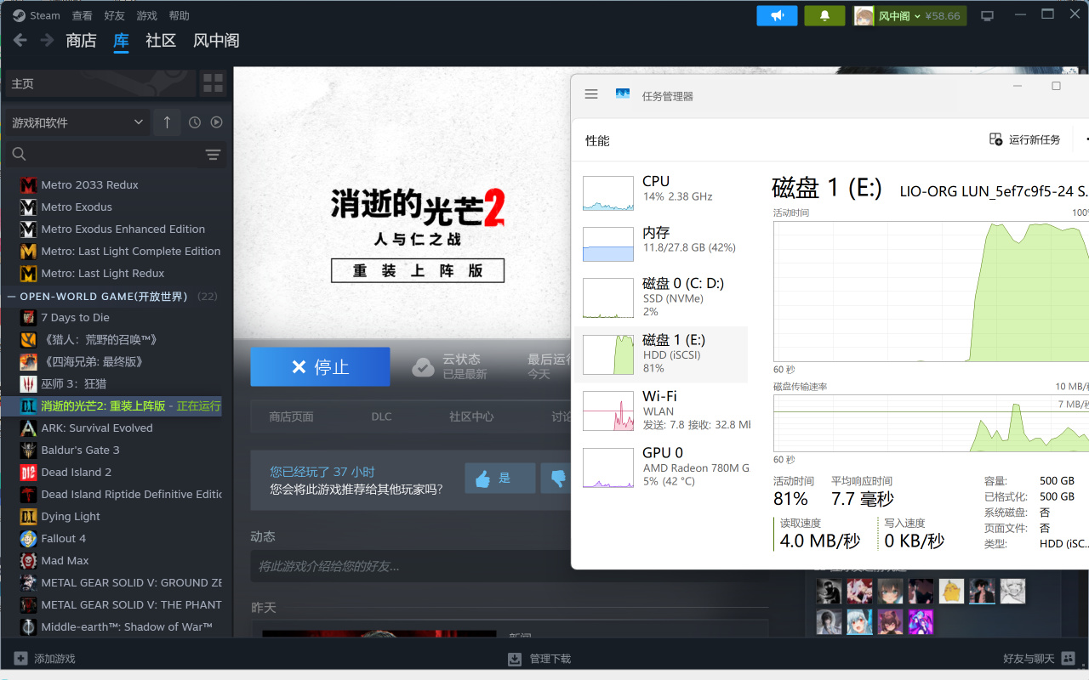
Task: Select Middle-earth: Shadow of War icon
Action: 28,626
